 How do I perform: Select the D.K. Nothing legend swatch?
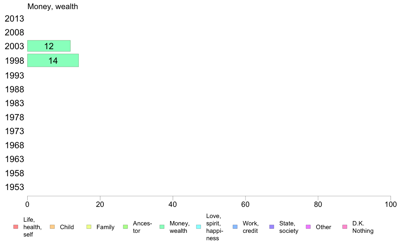click(x=345, y=227)
